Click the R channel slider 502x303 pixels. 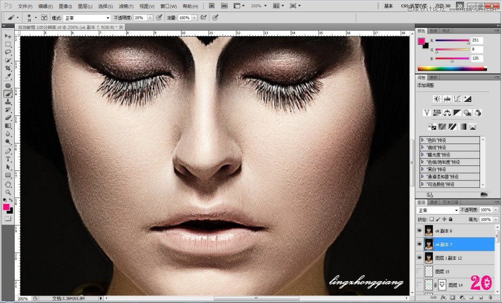pyautogui.click(x=452, y=41)
